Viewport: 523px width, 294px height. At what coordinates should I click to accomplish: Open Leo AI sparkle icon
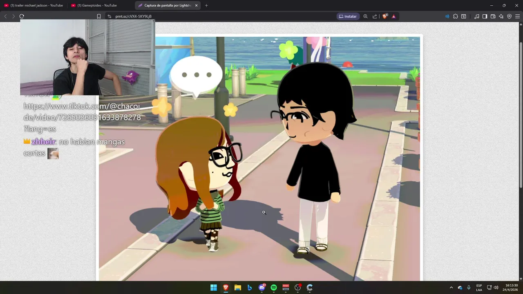click(x=501, y=16)
